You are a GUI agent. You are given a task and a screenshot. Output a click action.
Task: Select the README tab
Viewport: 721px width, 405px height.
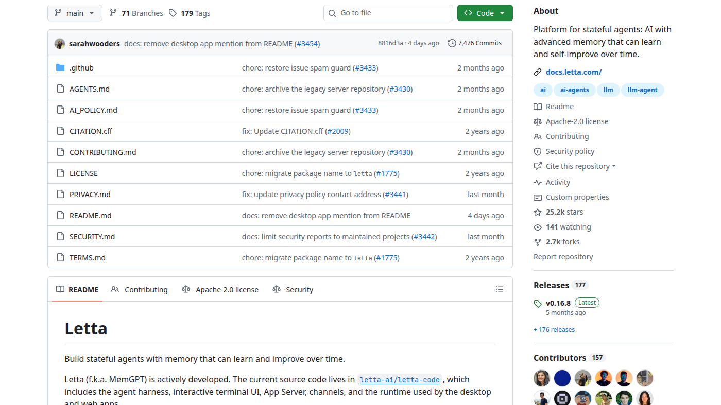[x=77, y=290]
